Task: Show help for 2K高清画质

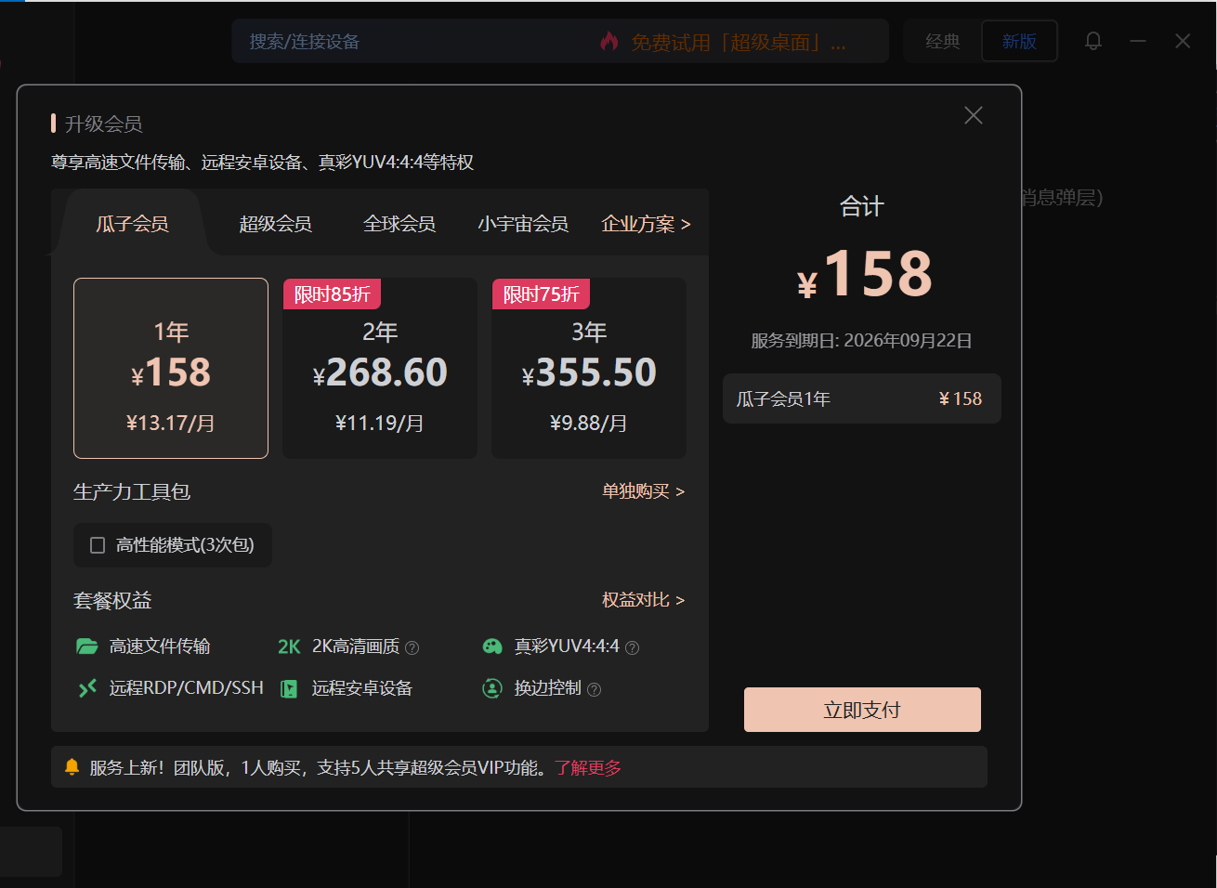Action: pos(412,648)
